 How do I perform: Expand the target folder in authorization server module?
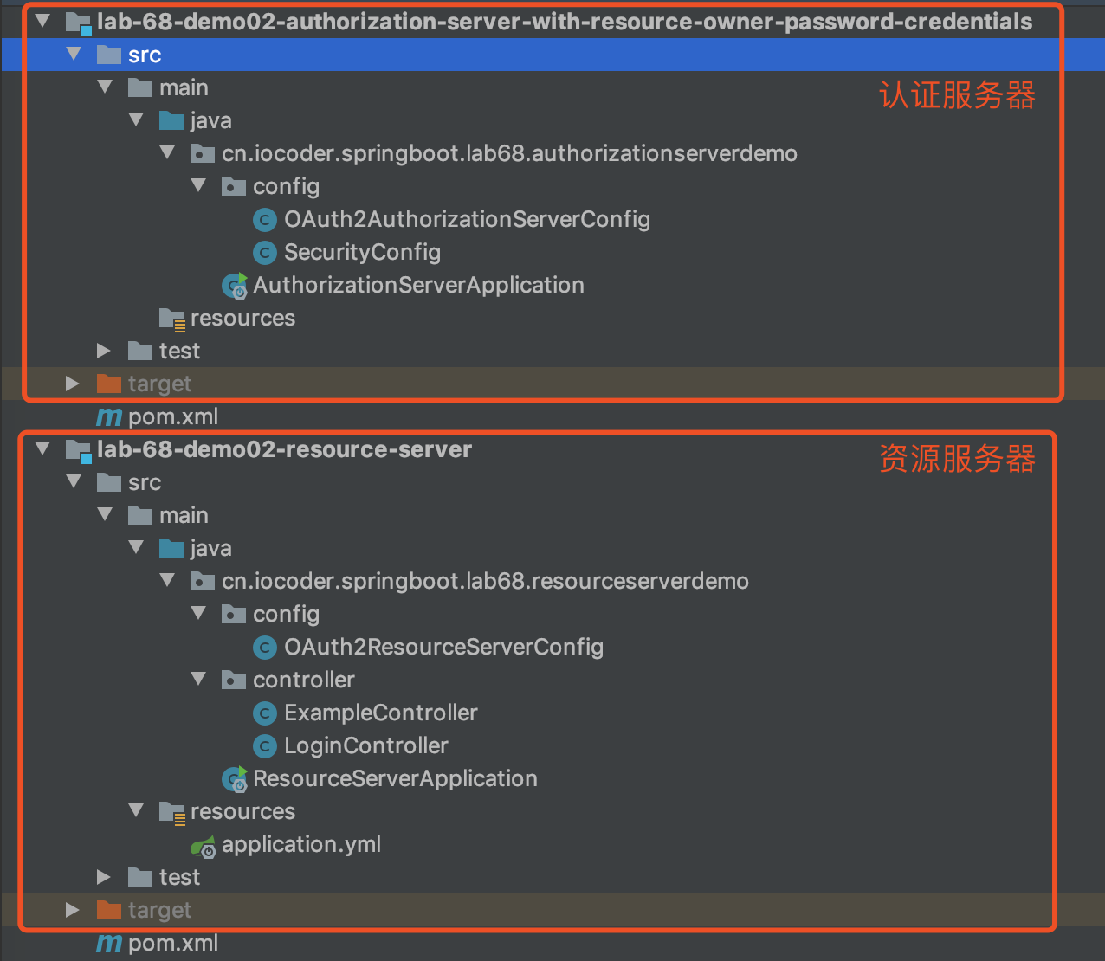click(x=73, y=384)
